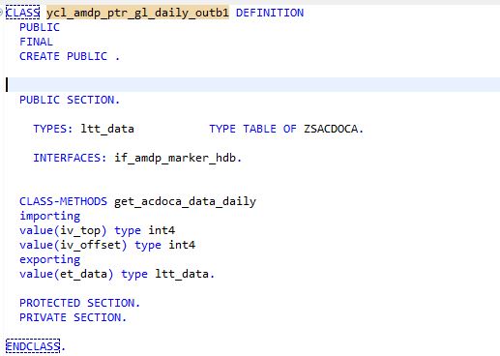Click the importing keyword
This screenshot has height=356, width=500.
click(x=50, y=216)
